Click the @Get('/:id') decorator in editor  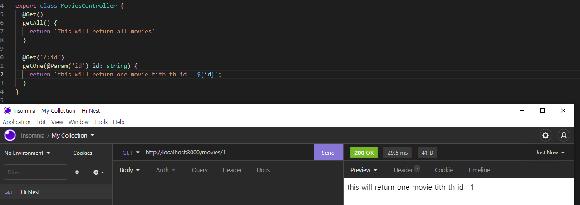(x=43, y=57)
